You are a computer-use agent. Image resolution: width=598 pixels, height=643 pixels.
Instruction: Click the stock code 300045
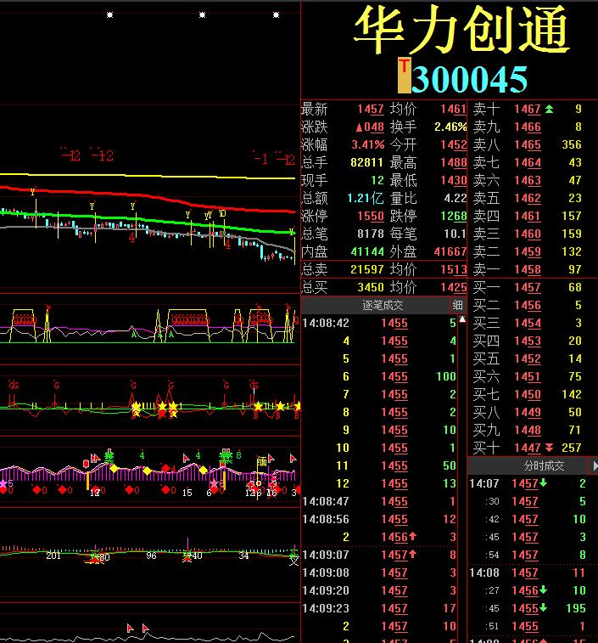470,79
